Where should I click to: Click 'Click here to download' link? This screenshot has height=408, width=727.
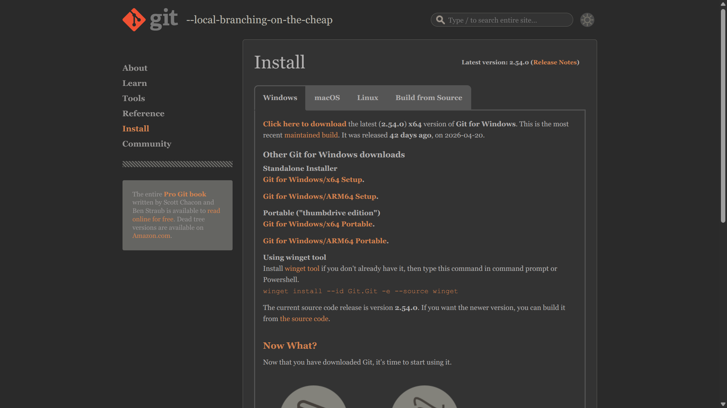305,124
